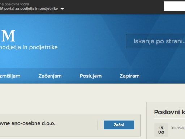Viewport: 185px width, 139px height.
Task: Open the Razmišljam menu item
Action: tap(10, 76)
